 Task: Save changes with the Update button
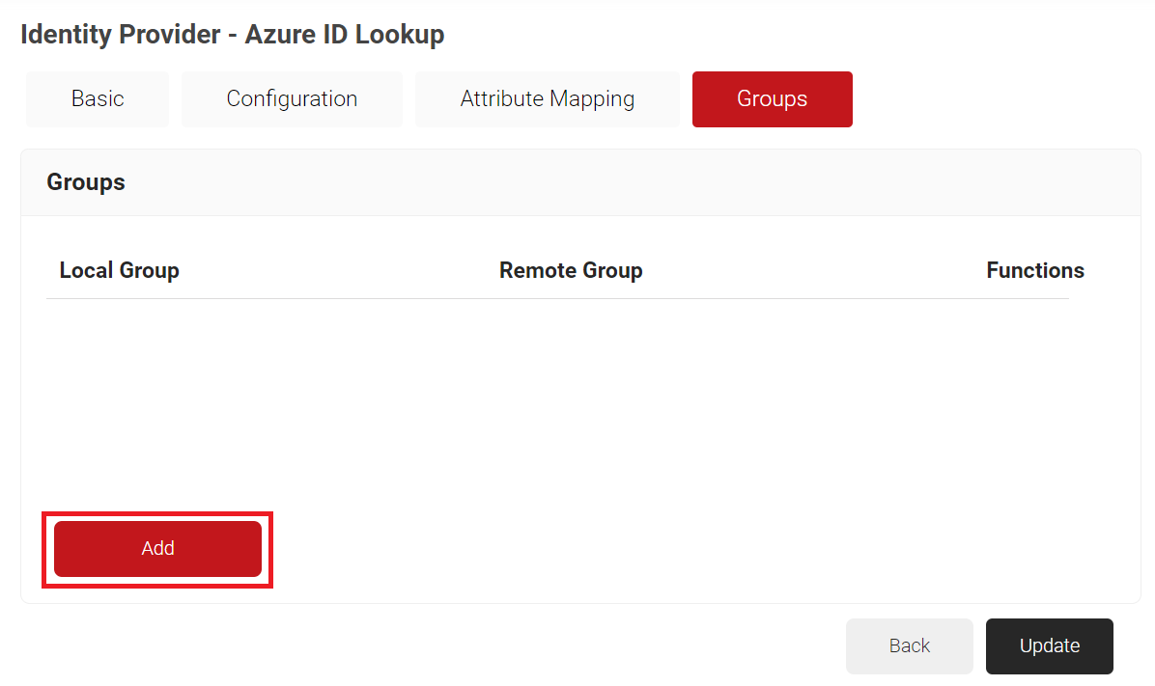[x=1049, y=645]
